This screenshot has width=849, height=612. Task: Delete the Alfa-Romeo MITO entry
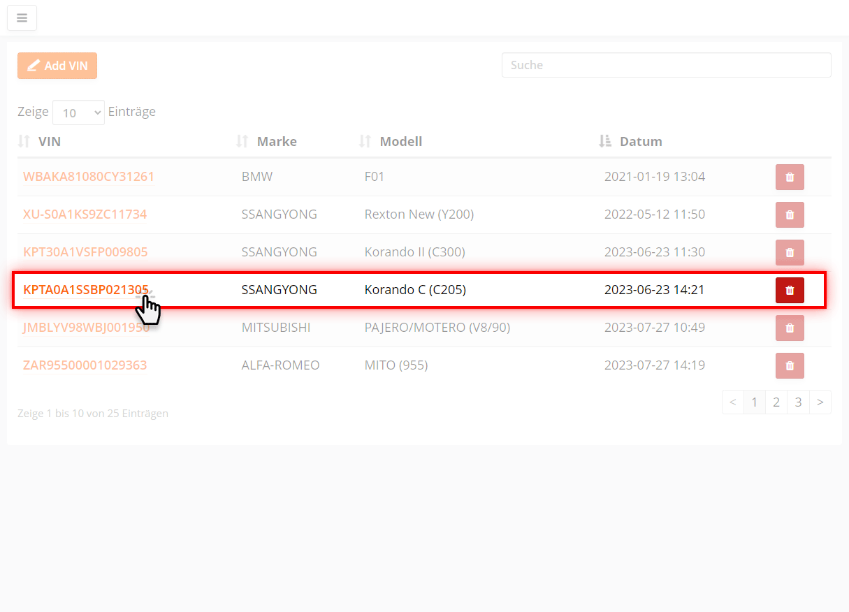790,365
